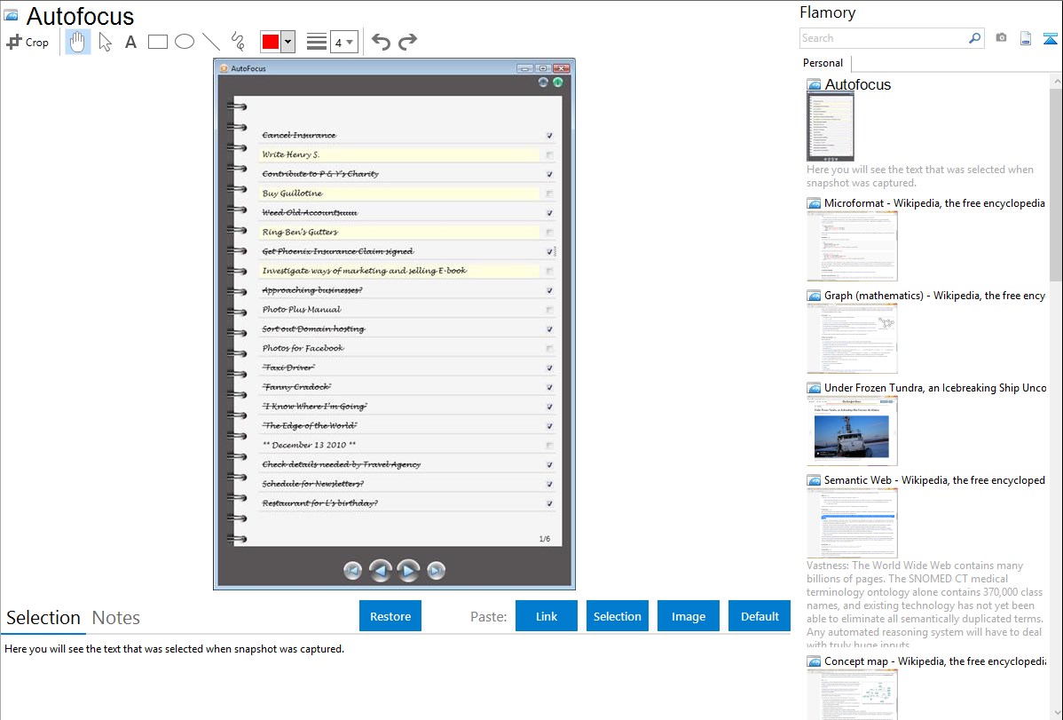1063x720 pixels.
Task: Select the text annotation tool
Action: [130, 42]
